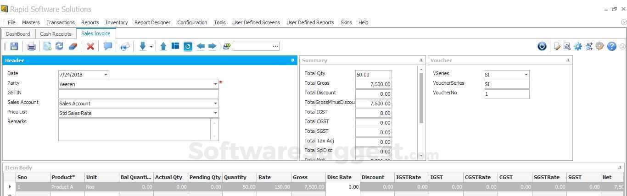Click the blue down arrow import icon

143,46
